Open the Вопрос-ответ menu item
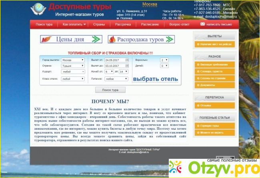The height and width of the screenshot is (178, 260). [x=179, y=24]
